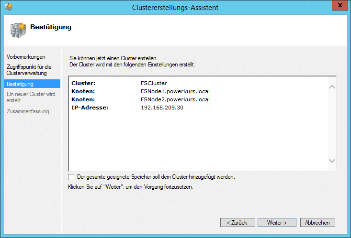Click the cluster wizard icon in title bar
This screenshot has width=351, height=238.
[9, 7]
